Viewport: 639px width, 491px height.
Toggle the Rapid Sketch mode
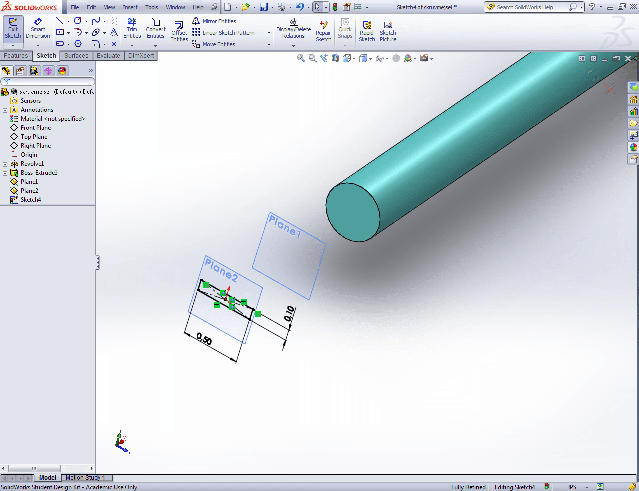[x=367, y=31]
